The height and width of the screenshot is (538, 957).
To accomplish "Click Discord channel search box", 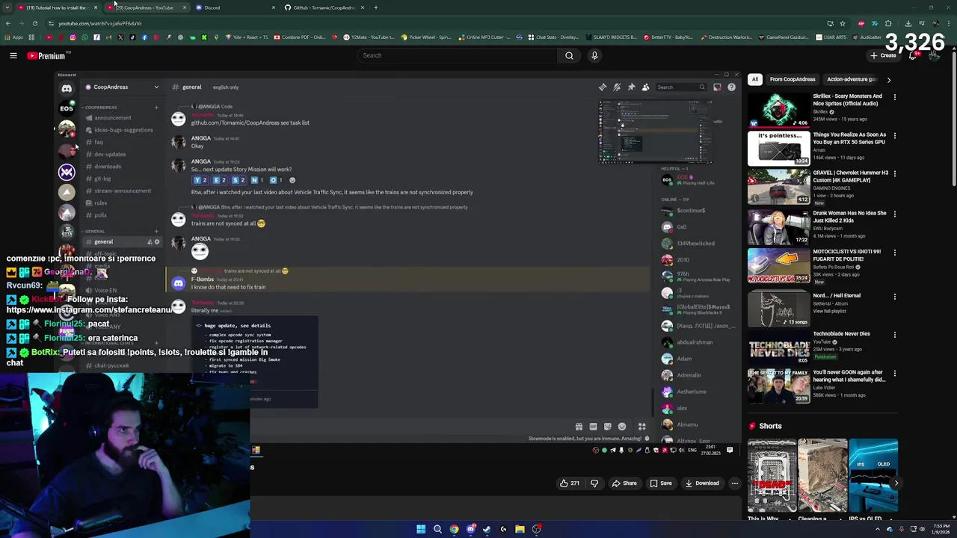I will [x=680, y=87].
